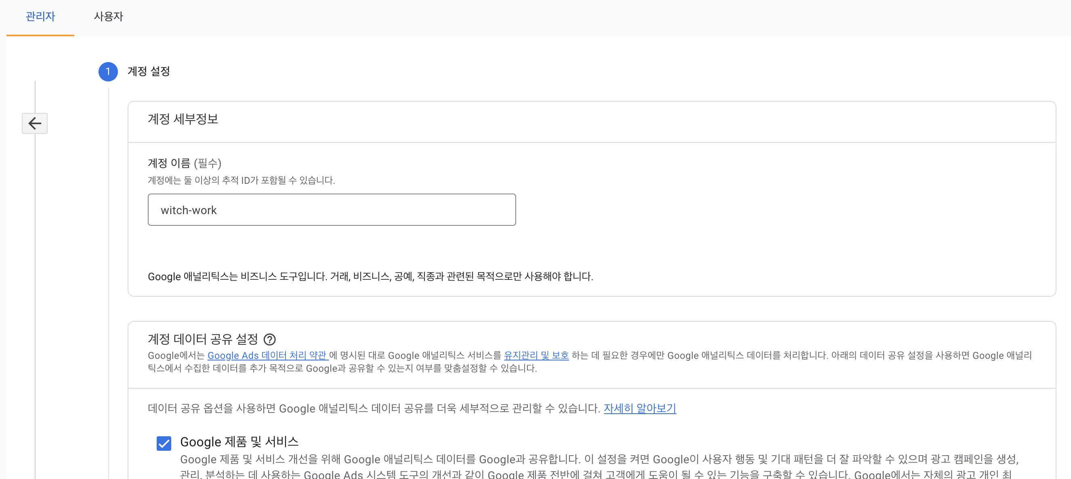Switch to the 사용자 tab

(108, 17)
